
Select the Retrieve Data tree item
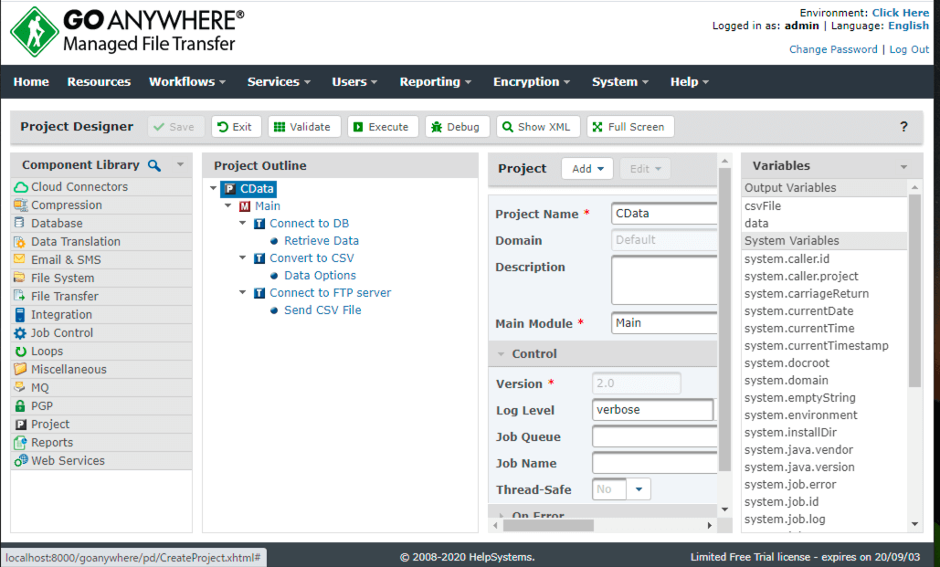point(322,241)
